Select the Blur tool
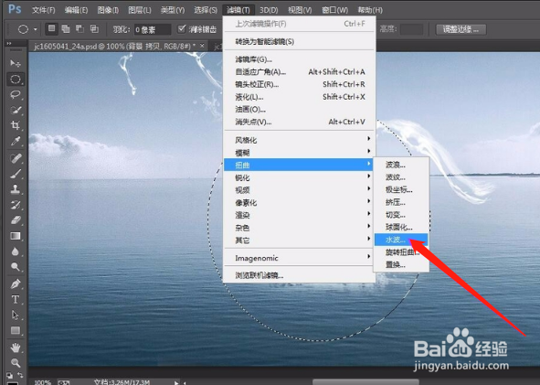This screenshot has height=385, width=540. 16,251
